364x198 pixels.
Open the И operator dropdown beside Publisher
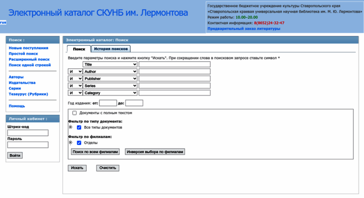pyautogui.click(x=75, y=79)
